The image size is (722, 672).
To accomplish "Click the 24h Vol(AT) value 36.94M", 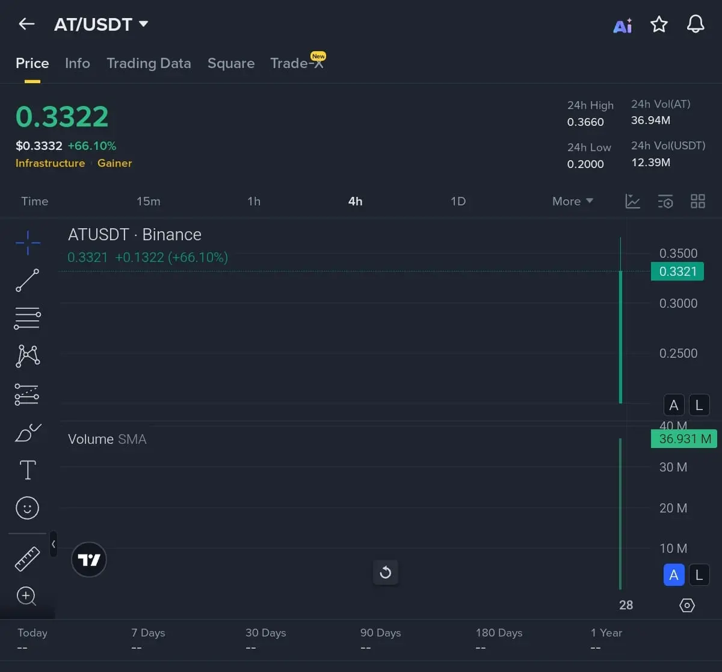I will (650, 120).
